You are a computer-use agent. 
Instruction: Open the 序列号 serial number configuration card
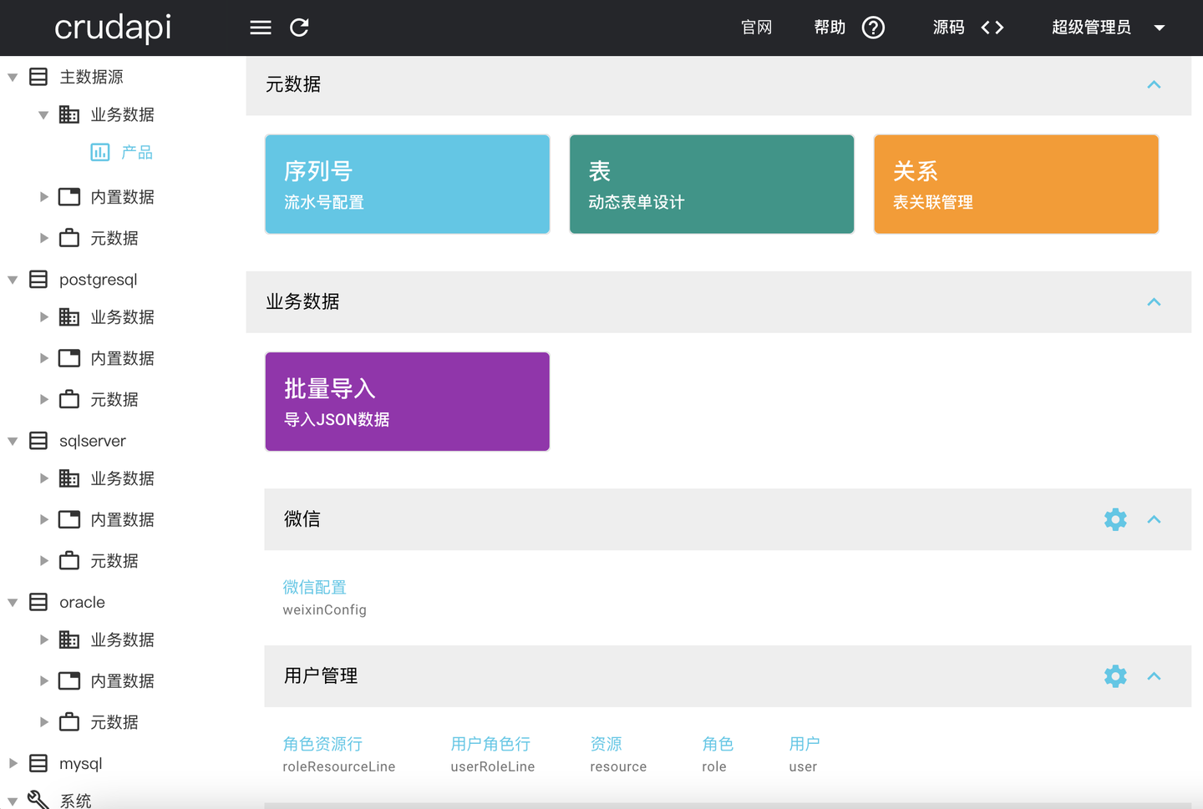coord(408,185)
